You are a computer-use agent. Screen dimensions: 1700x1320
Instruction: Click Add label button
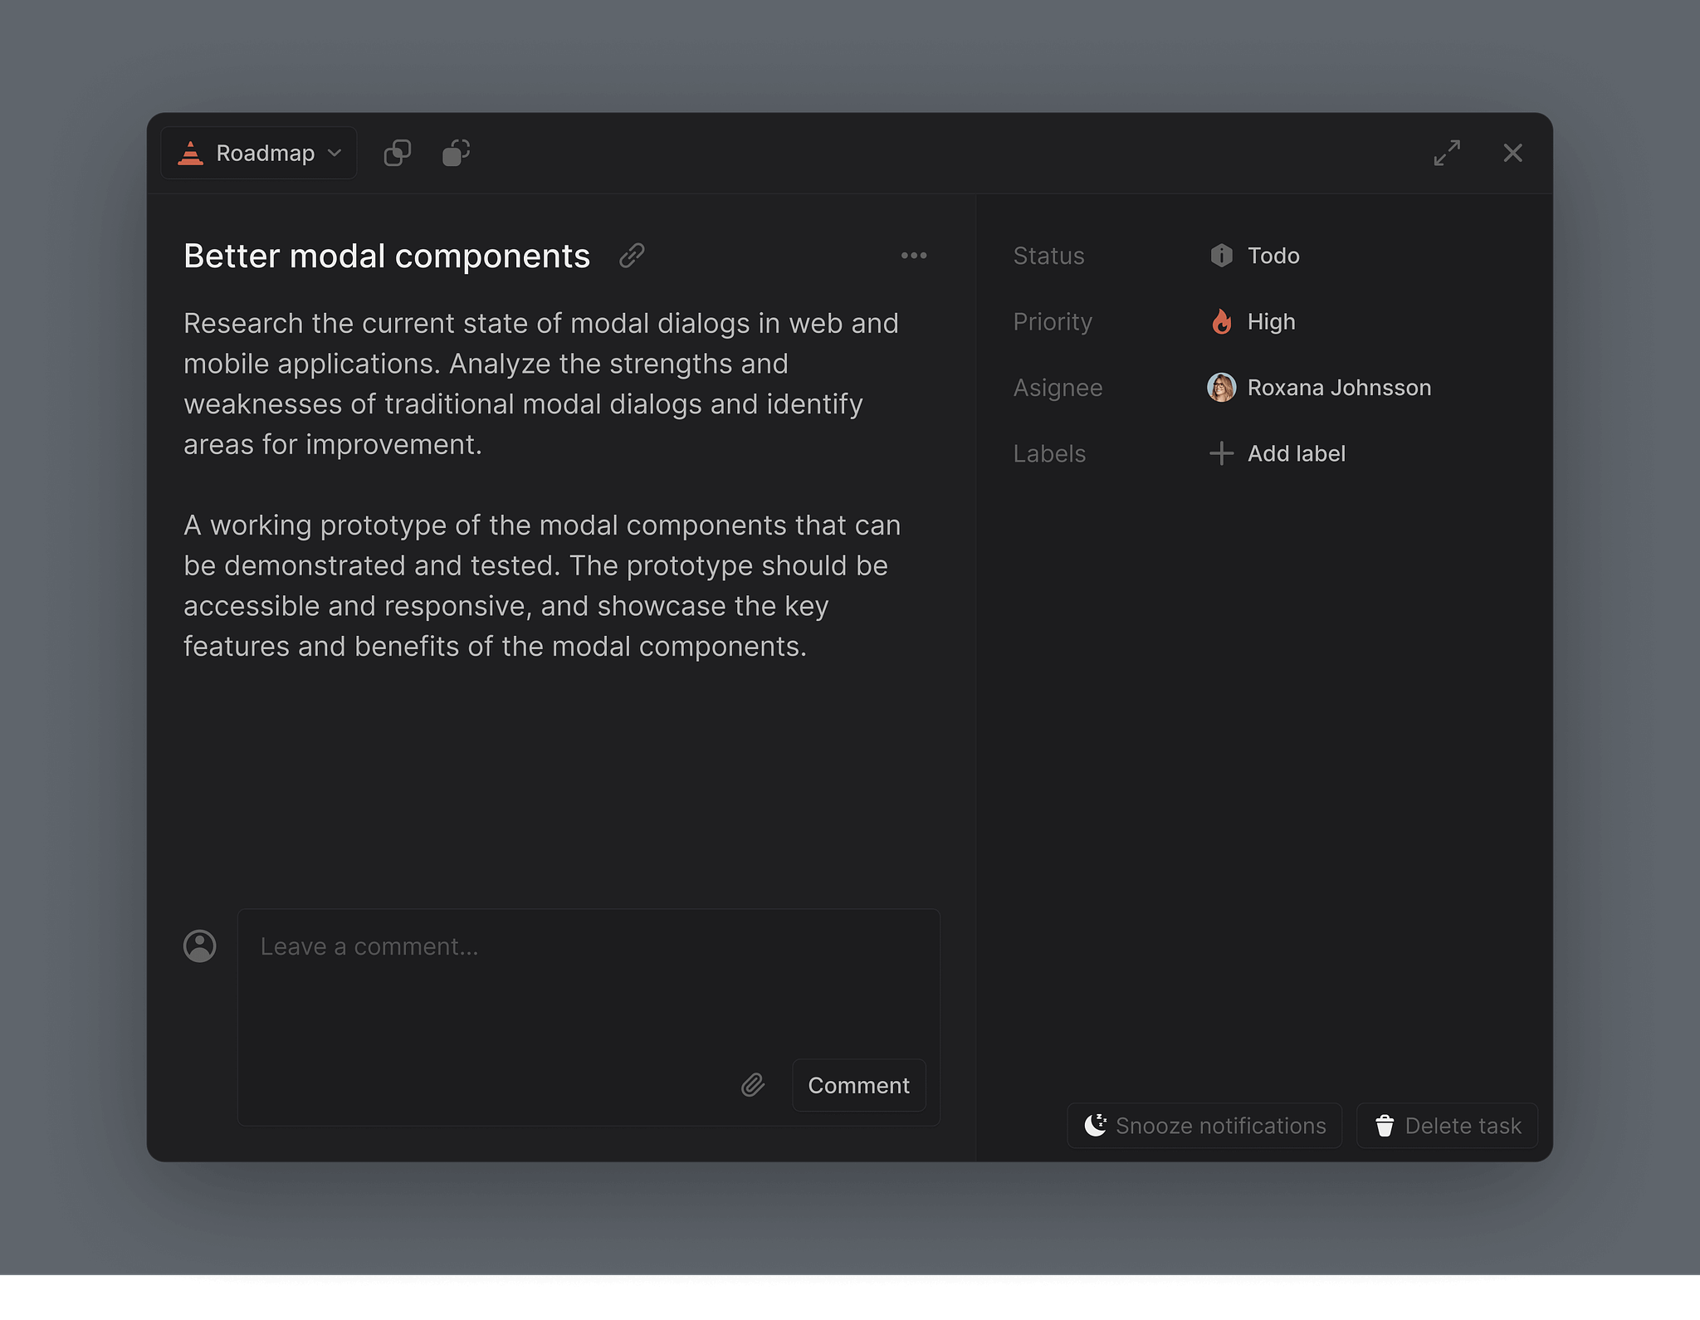[1277, 453]
